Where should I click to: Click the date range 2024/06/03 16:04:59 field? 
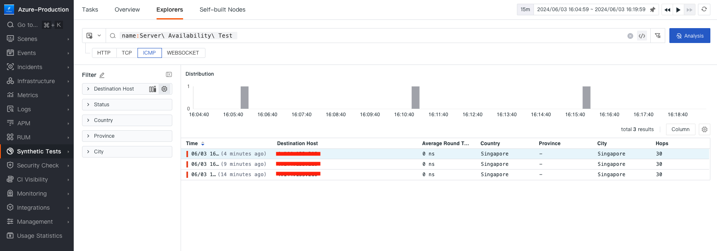tap(591, 10)
